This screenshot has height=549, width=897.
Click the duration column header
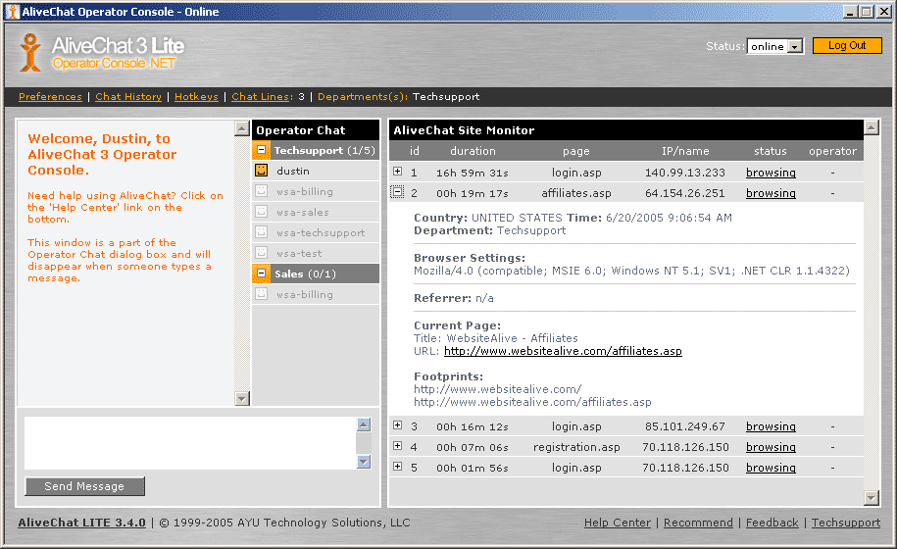(x=473, y=151)
